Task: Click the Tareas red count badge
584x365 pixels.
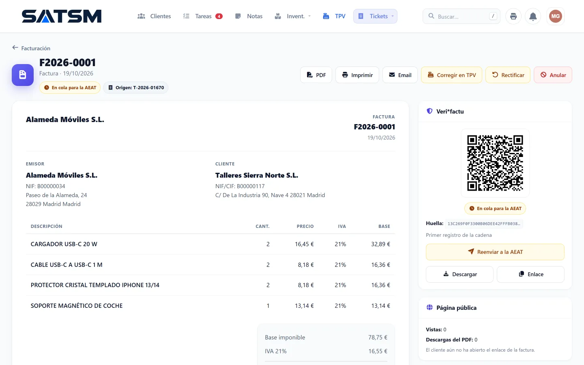Action: coord(219,16)
